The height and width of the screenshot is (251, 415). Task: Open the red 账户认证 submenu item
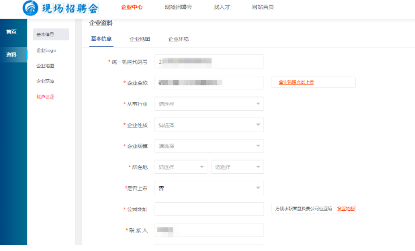click(x=45, y=97)
